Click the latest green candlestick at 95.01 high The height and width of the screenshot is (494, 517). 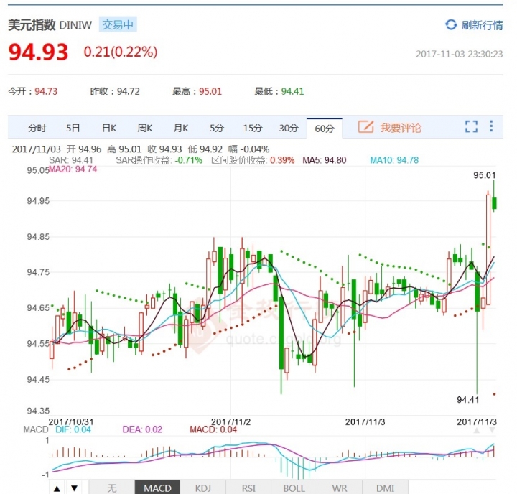495,201
